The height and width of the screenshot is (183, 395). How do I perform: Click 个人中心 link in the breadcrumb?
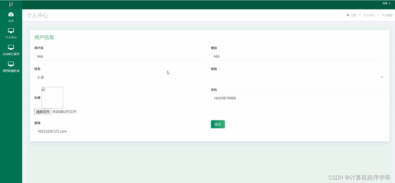tap(369, 15)
